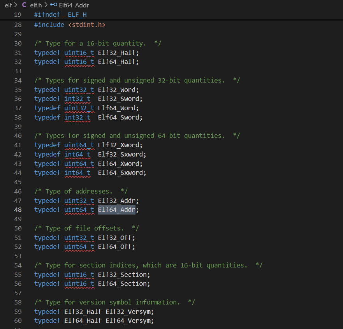Open the elf folder breadcrumb
This screenshot has width=343, height=329.
(x=8, y=5)
